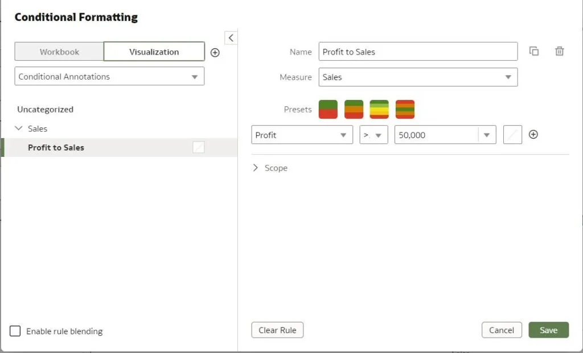Open the Conditional Annotations dropdown
The width and height of the screenshot is (583, 353).
point(109,77)
